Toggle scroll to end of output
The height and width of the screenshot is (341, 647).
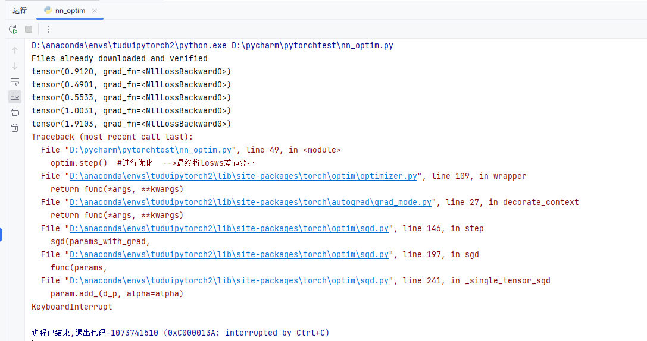pyautogui.click(x=15, y=97)
